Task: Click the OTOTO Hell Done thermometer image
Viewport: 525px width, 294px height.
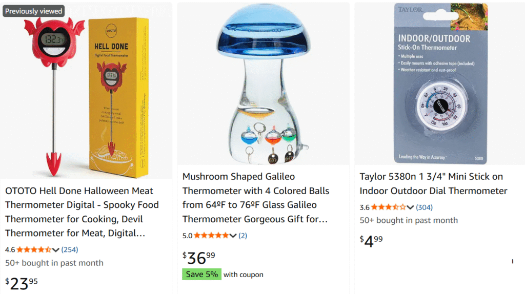Action: click(x=86, y=92)
